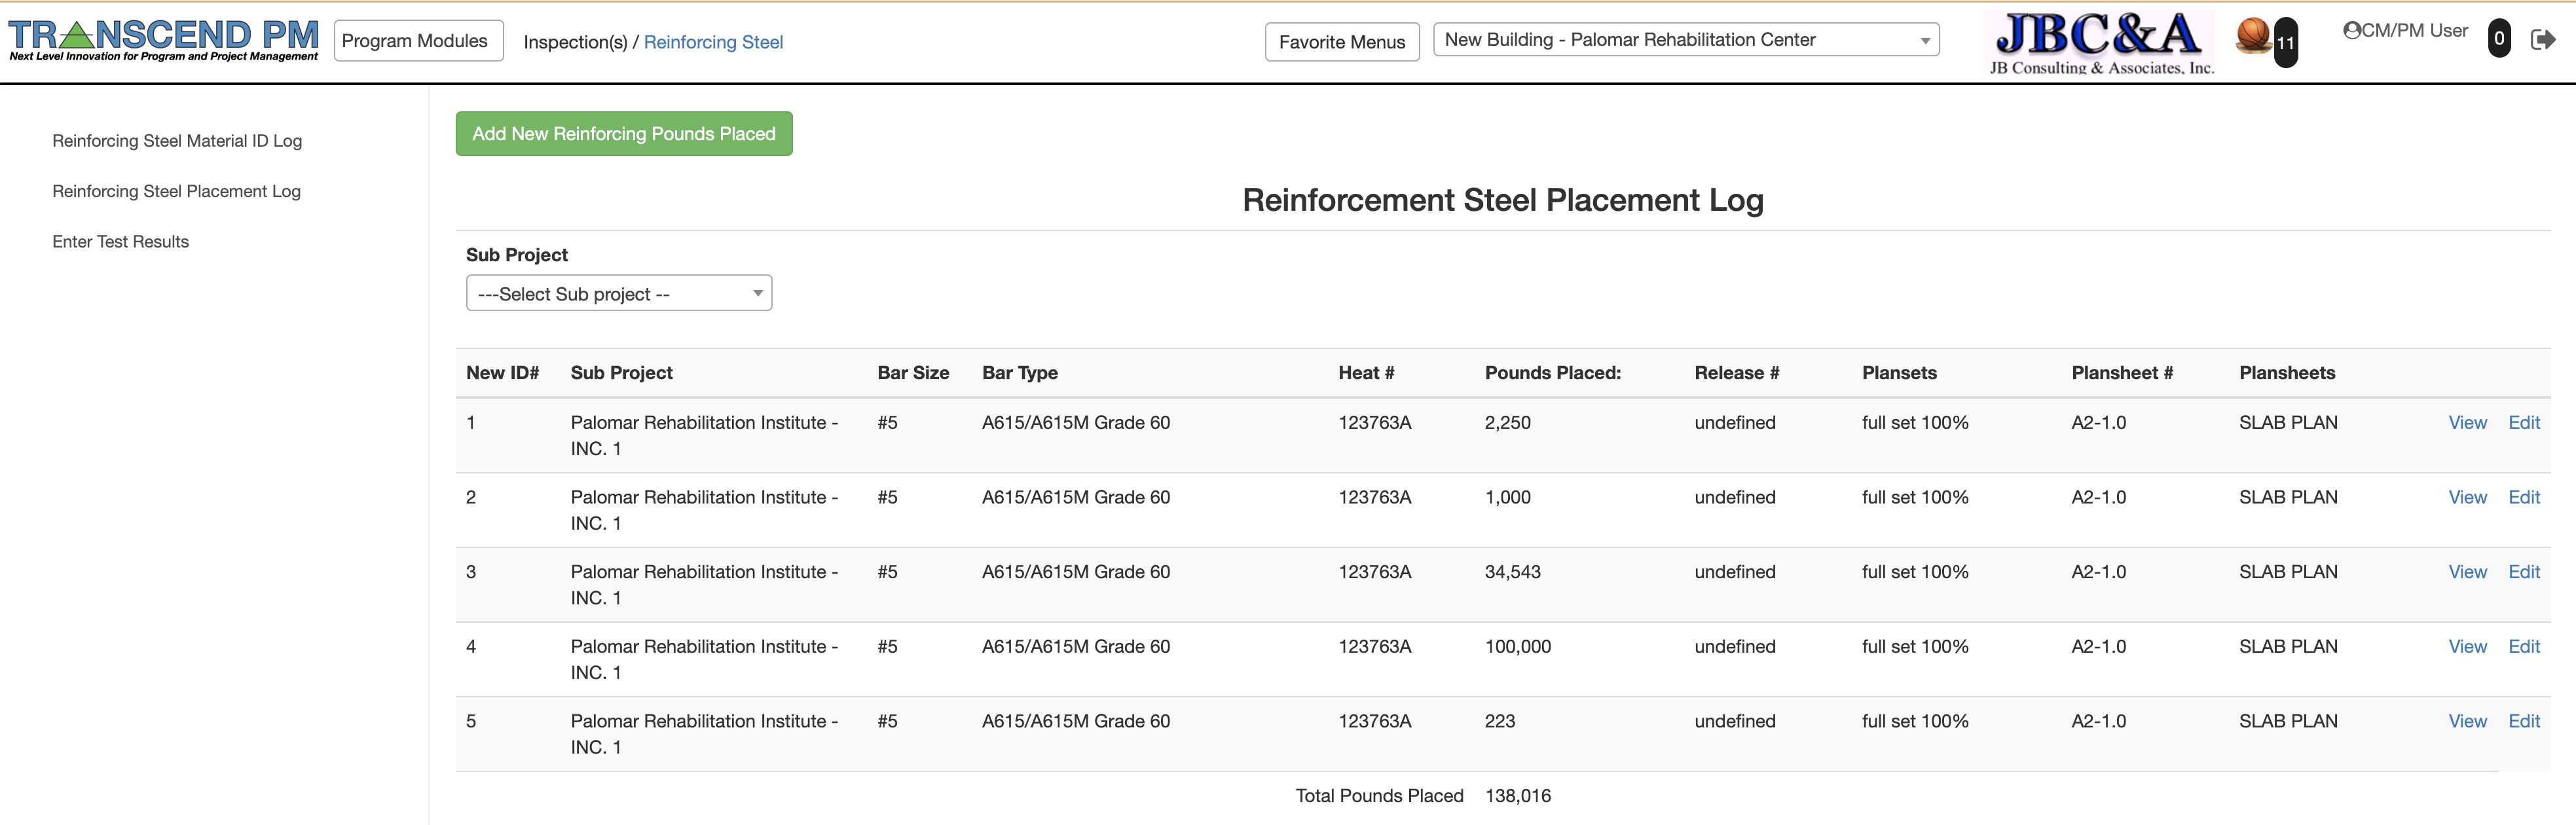Image resolution: width=2576 pixels, height=825 pixels.
Task: Click the 100,000 pounds placed cell
Action: coord(1517,647)
